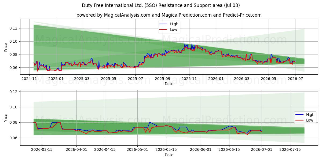Screen dimensions: 322x161
Task: Click the 0.10 tick on top chart's price axis
Action: coord(14,41)
